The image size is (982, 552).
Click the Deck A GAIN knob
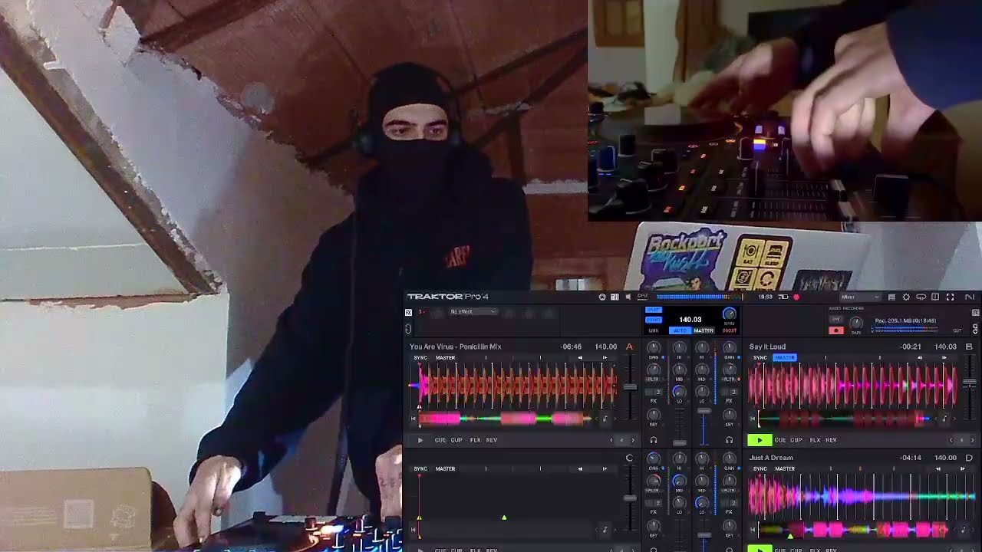tap(654, 347)
